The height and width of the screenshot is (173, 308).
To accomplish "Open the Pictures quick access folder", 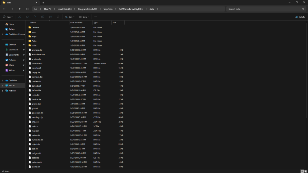I will 12,60.
